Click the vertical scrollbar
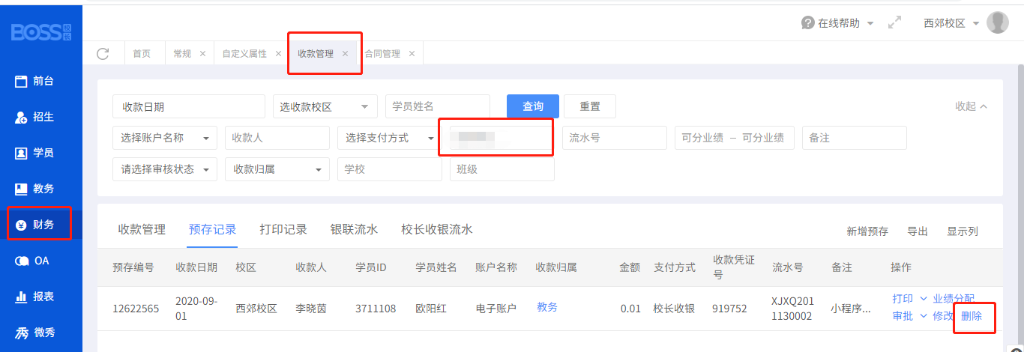This screenshot has width=1024, height=352. coord(1020,206)
